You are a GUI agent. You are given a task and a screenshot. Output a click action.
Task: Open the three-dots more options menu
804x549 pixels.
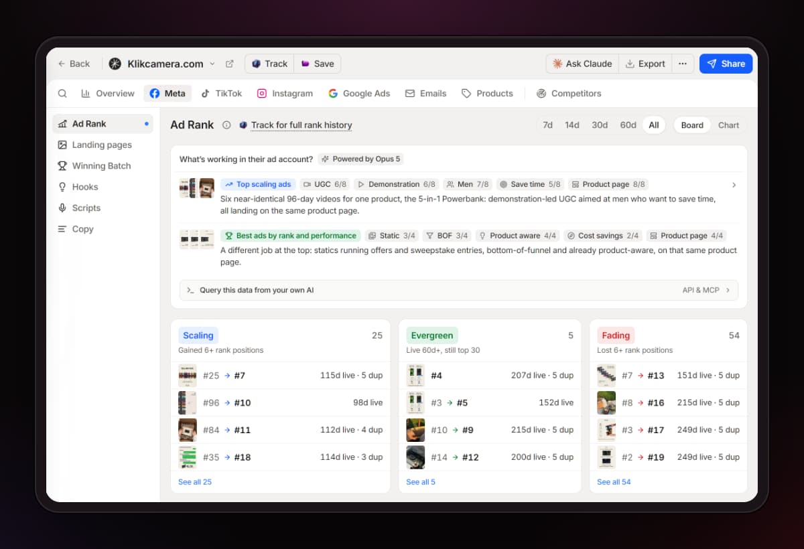tap(683, 64)
